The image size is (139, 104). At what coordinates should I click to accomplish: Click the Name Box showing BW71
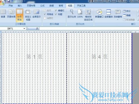(12, 29)
